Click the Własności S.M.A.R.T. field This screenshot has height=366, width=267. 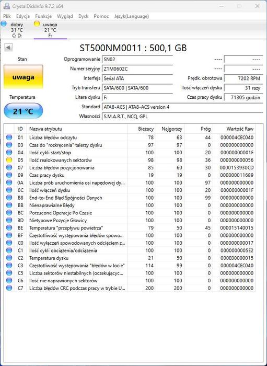182,116
